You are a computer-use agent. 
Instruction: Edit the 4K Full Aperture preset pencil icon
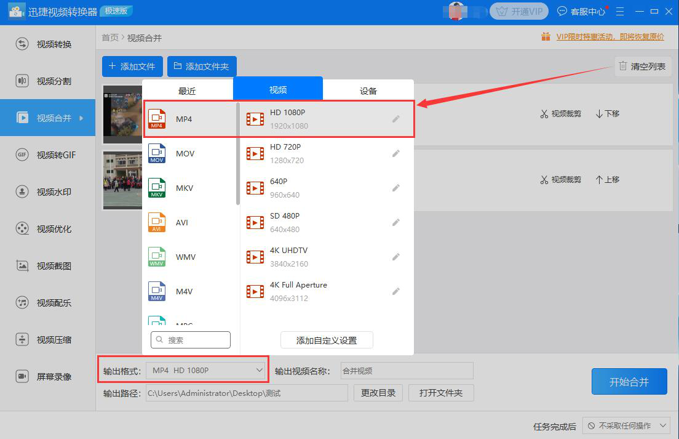[396, 291]
